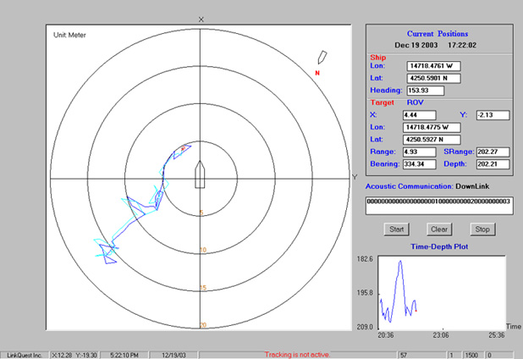Image resolution: width=523 pixels, height=359 pixels.
Task: Click the target Y coordinate field
Action: [491, 115]
